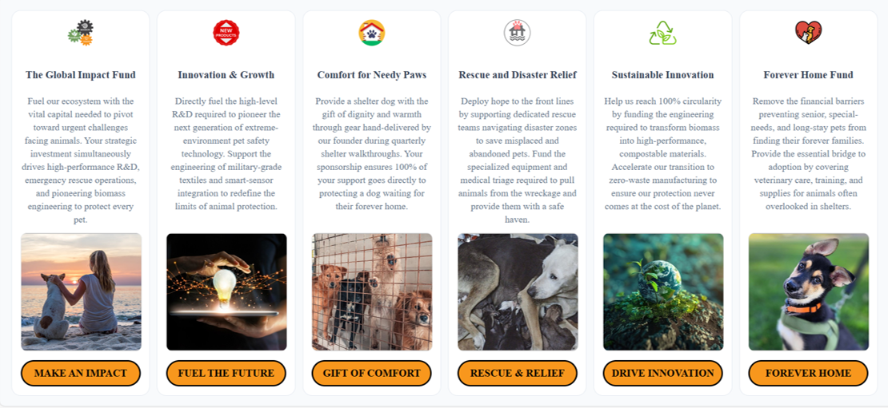Choose the RESCUE & RELIEF button
The width and height of the screenshot is (888, 408).
[517, 373]
